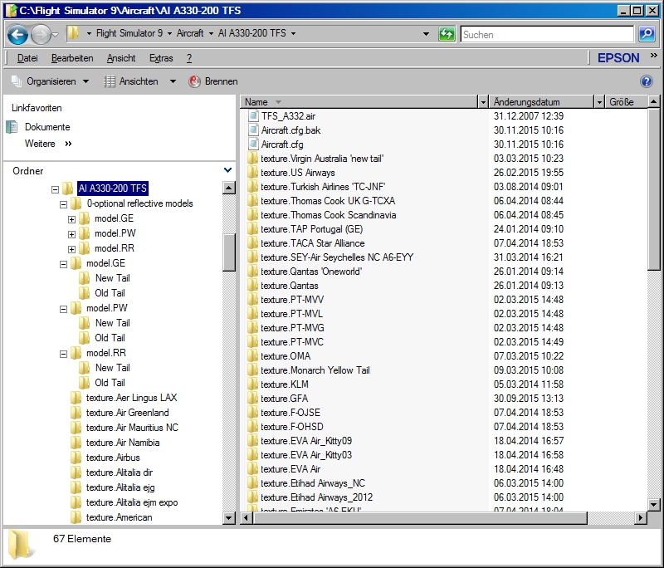Refresh the folder view with green arrows icon
Screen dimensions: 664x568
click(447, 34)
